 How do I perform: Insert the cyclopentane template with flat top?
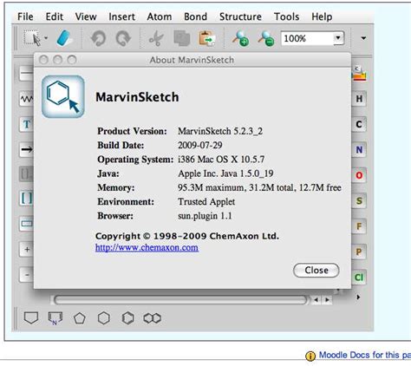31,317
